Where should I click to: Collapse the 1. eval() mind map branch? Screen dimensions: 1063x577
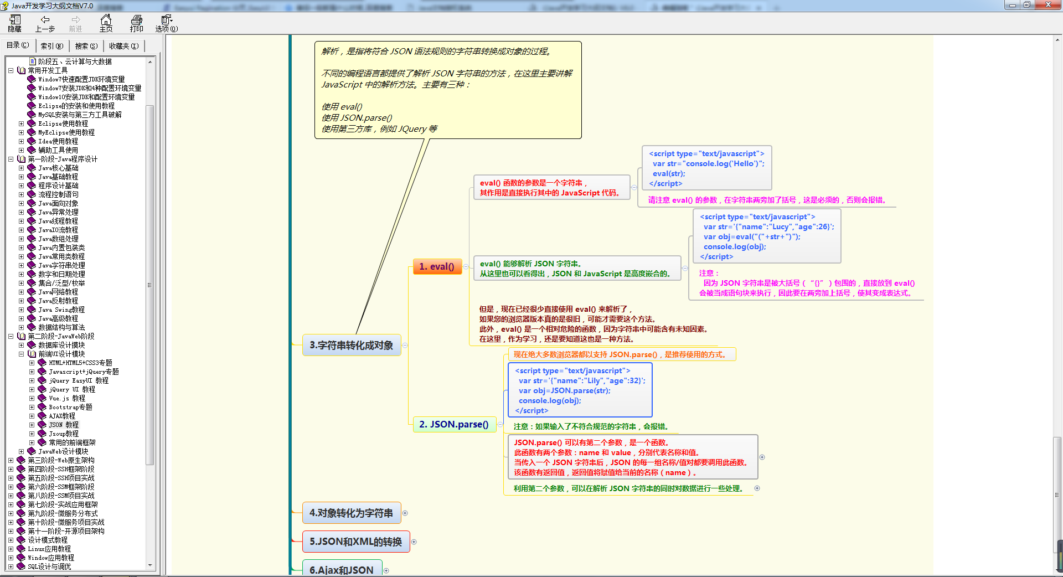coord(466,267)
